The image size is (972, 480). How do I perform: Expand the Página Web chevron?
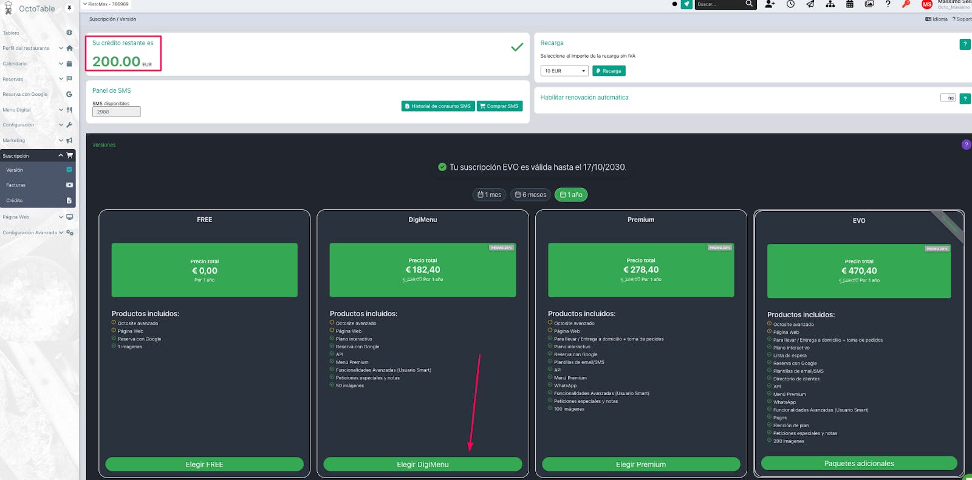[61, 217]
